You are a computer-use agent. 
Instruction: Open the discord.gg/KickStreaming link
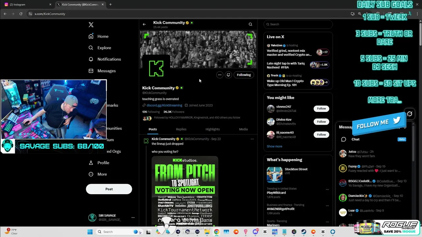click(164, 105)
